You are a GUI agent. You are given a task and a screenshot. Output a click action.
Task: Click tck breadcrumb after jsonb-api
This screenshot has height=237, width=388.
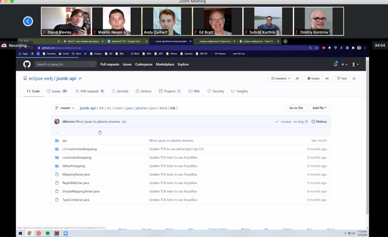(x=101, y=108)
